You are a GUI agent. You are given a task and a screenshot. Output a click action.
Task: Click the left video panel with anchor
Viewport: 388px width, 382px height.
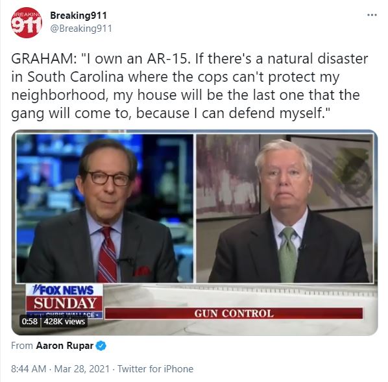(104, 208)
